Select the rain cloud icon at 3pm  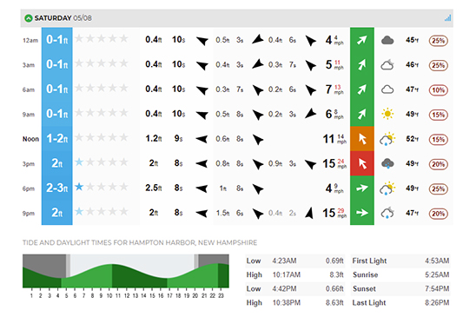[x=387, y=163]
